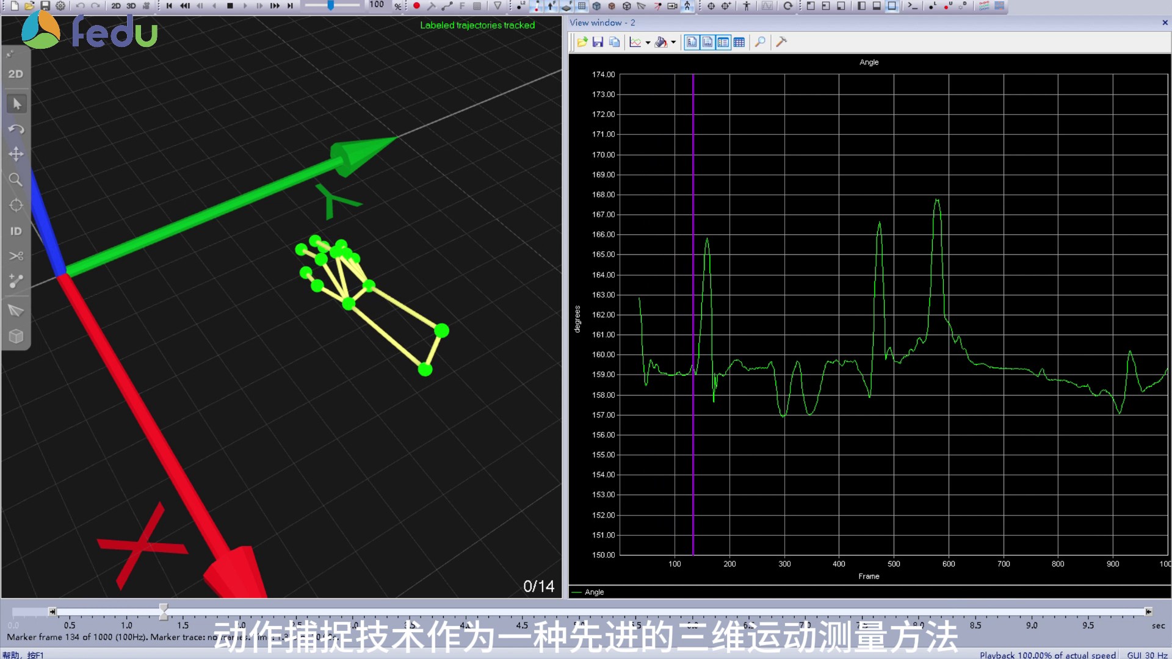
Task: Jump to the first frame button
Action: [169, 6]
